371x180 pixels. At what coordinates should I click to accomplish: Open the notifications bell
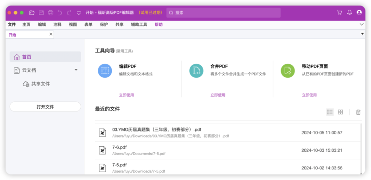pyautogui.click(x=350, y=12)
